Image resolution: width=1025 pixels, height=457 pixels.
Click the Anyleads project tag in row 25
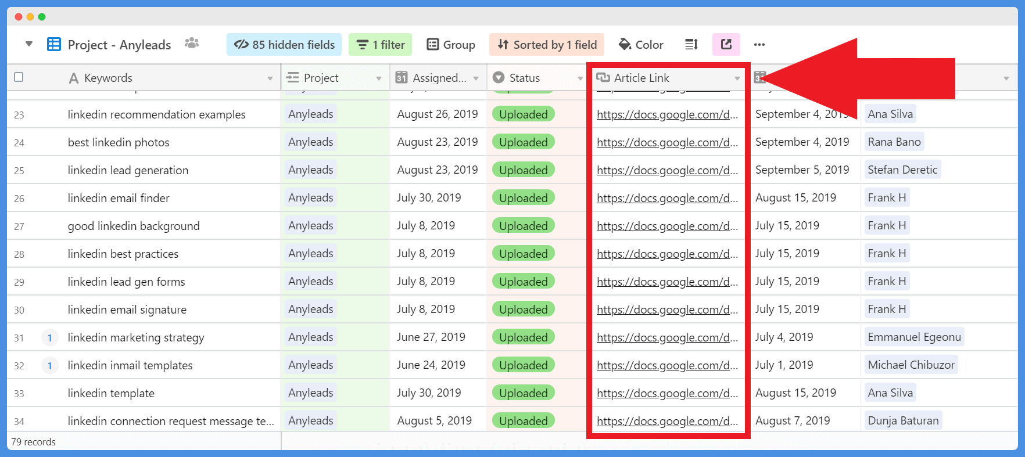pos(311,170)
